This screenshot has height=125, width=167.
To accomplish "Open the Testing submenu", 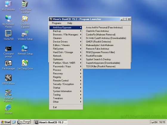I will coord(66,95).
